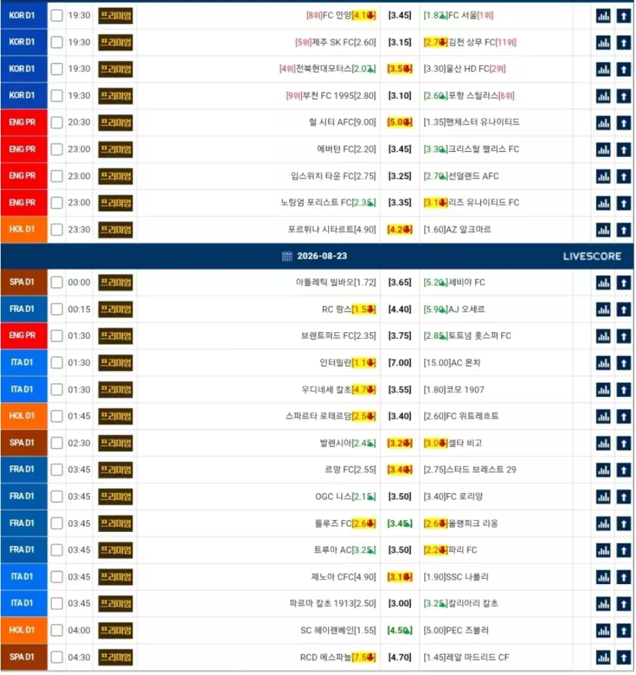
Task: Open the calendar icon beside 2026-08-23
Action: click(287, 257)
